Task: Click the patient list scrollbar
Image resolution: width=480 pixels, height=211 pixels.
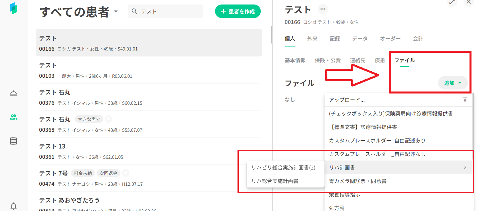Action: tap(271, 35)
